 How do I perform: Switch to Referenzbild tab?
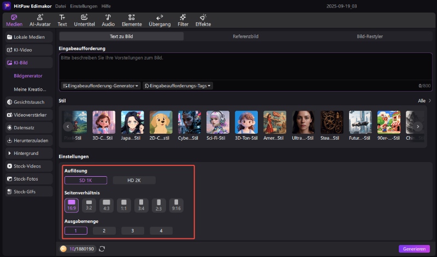[x=245, y=37]
